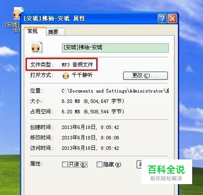Image resolution: width=203 pixels, height=195 pixels.
Task: Click the 千千静听 program name text
Action: [x=82, y=75]
